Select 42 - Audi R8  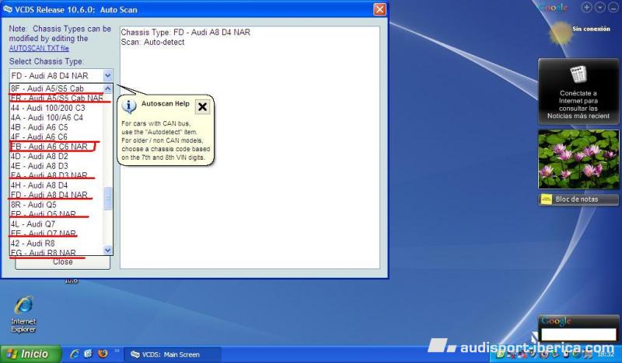(56, 243)
